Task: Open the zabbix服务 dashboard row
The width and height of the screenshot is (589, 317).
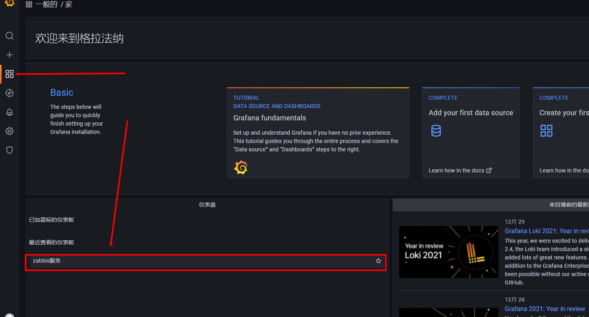Action: [x=206, y=262]
